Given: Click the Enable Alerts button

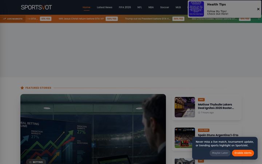Looking at the screenshot, I should click(x=243, y=153).
